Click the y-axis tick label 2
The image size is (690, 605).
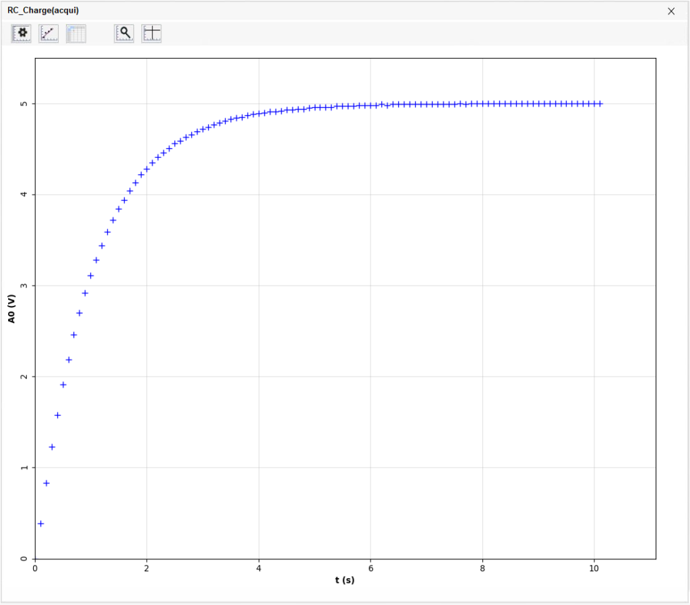pyautogui.click(x=24, y=377)
